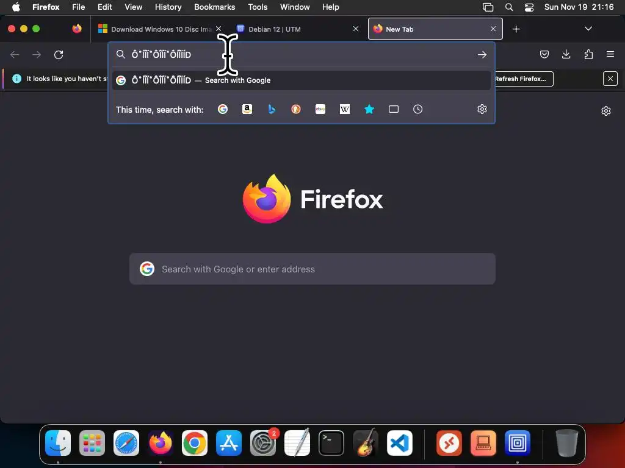The image size is (625, 468).
Task: Click the Go arrow in address bar
Action: (482, 54)
